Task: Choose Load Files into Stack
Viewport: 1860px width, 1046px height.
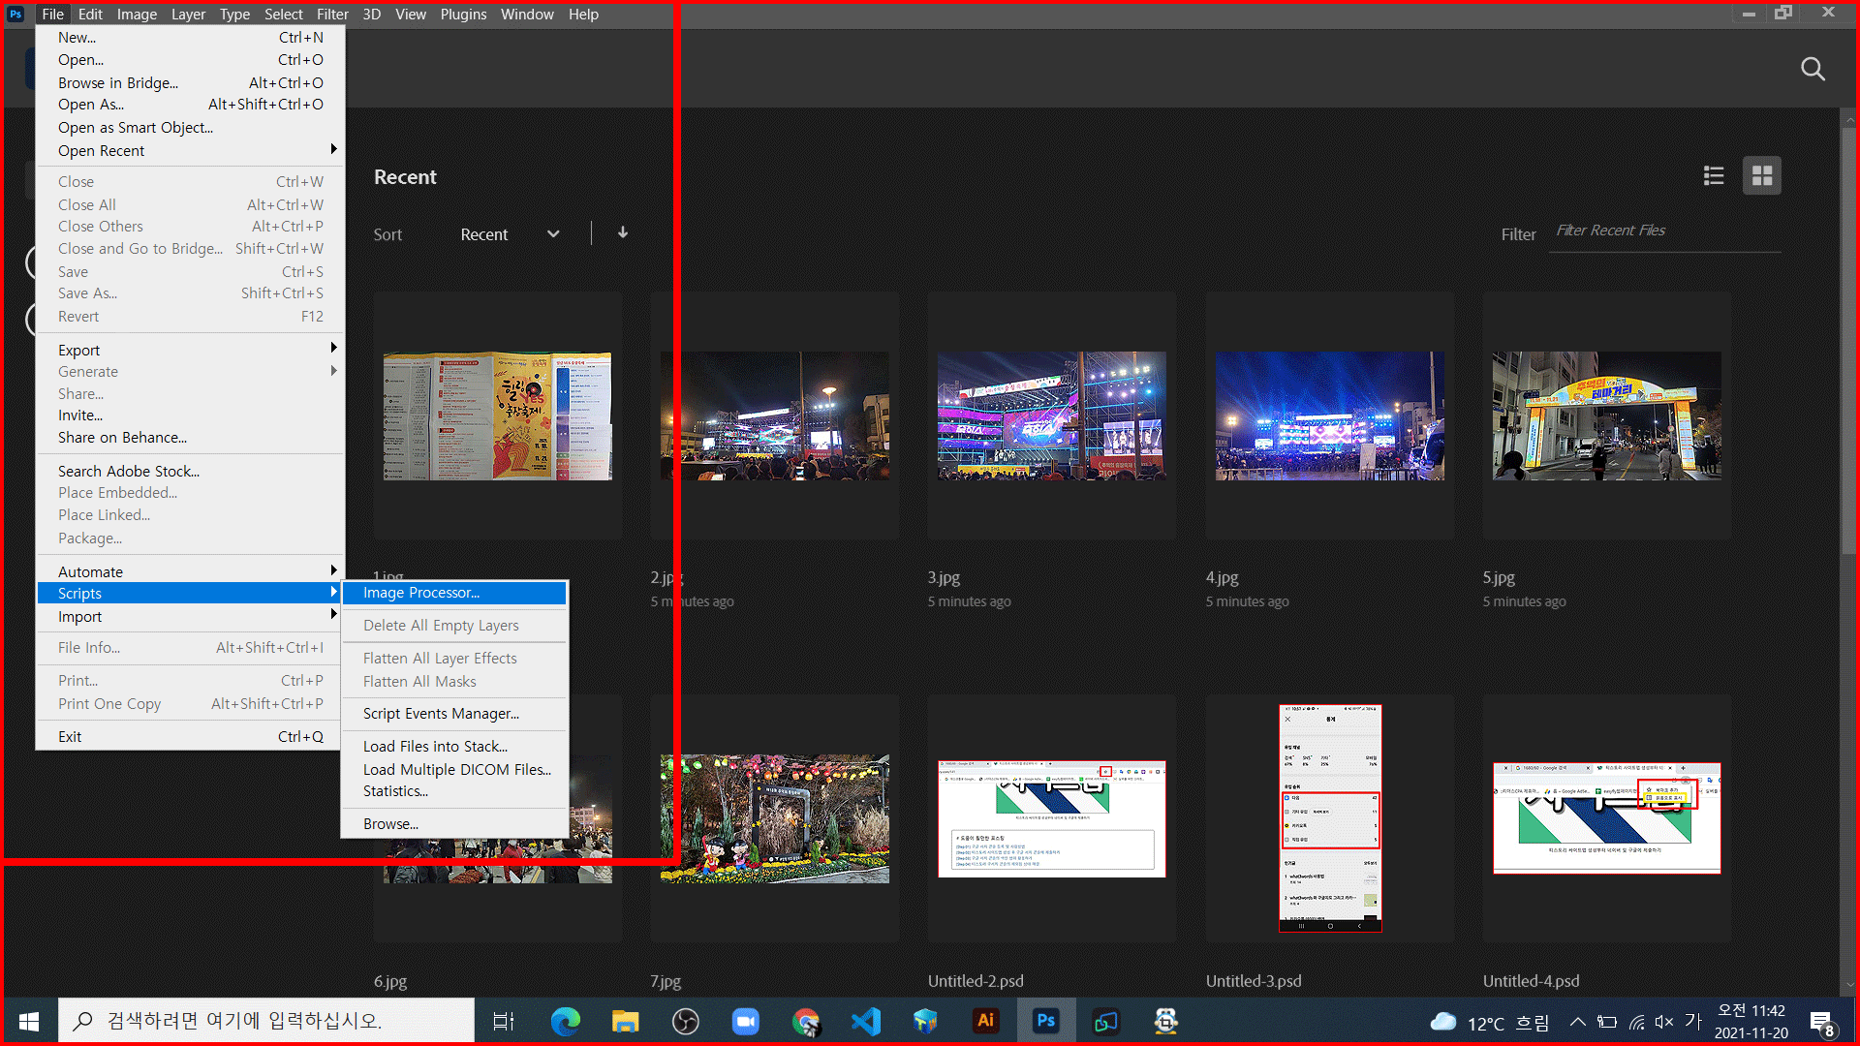Action: pos(435,746)
